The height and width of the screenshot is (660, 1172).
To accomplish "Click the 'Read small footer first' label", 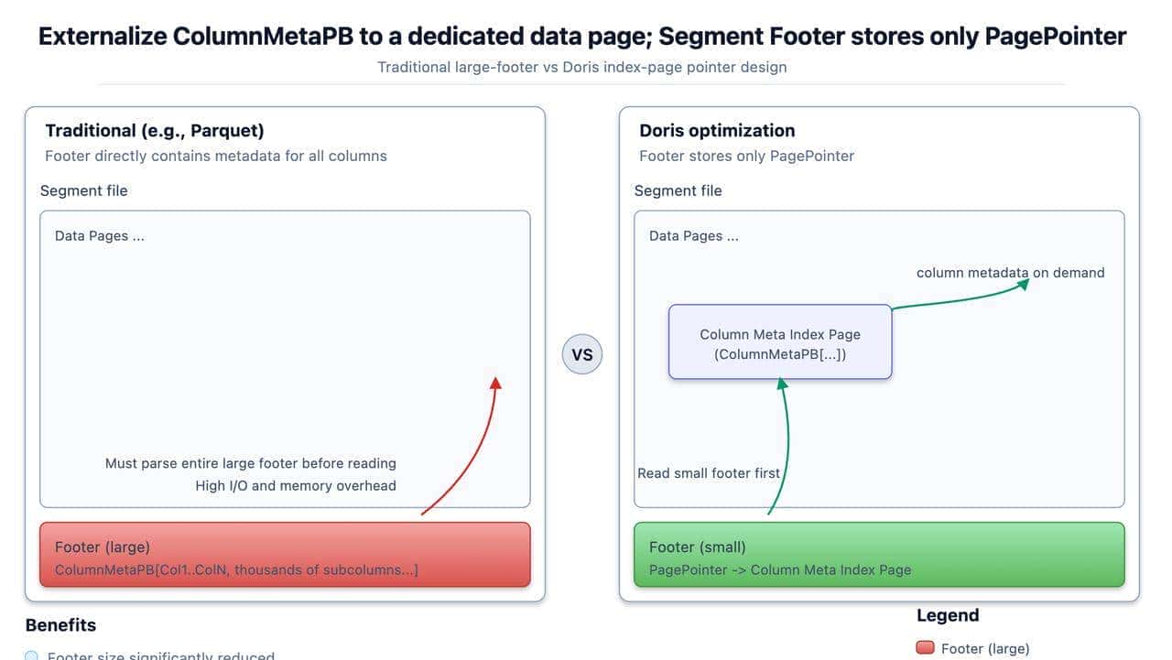I will (709, 473).
